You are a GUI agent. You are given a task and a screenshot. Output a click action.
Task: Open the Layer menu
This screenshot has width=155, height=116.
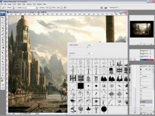14,4
